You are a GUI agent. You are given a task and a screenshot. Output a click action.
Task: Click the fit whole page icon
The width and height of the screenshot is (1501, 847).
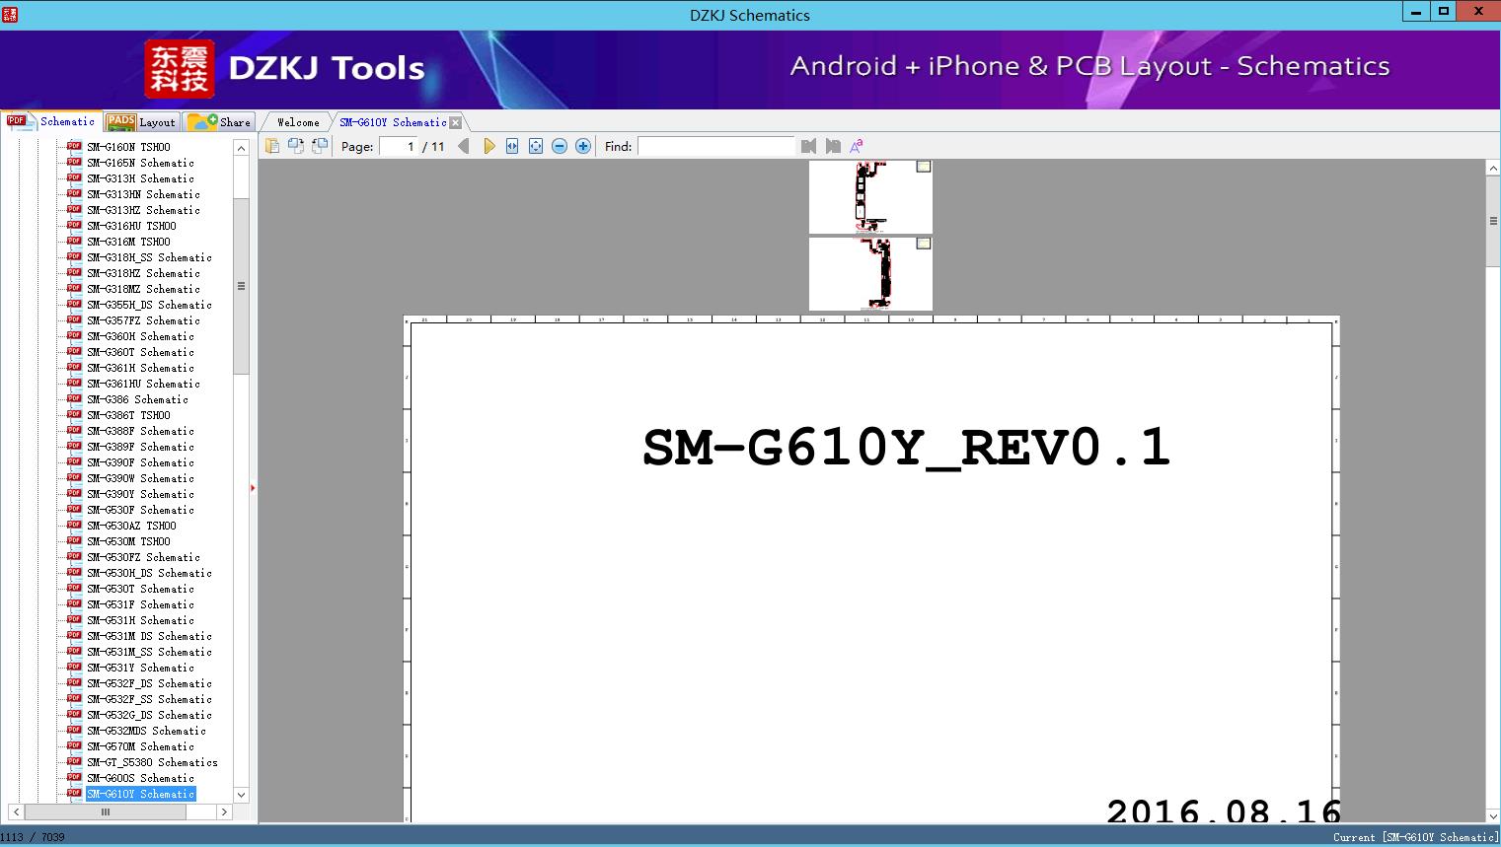coord(536,146)
